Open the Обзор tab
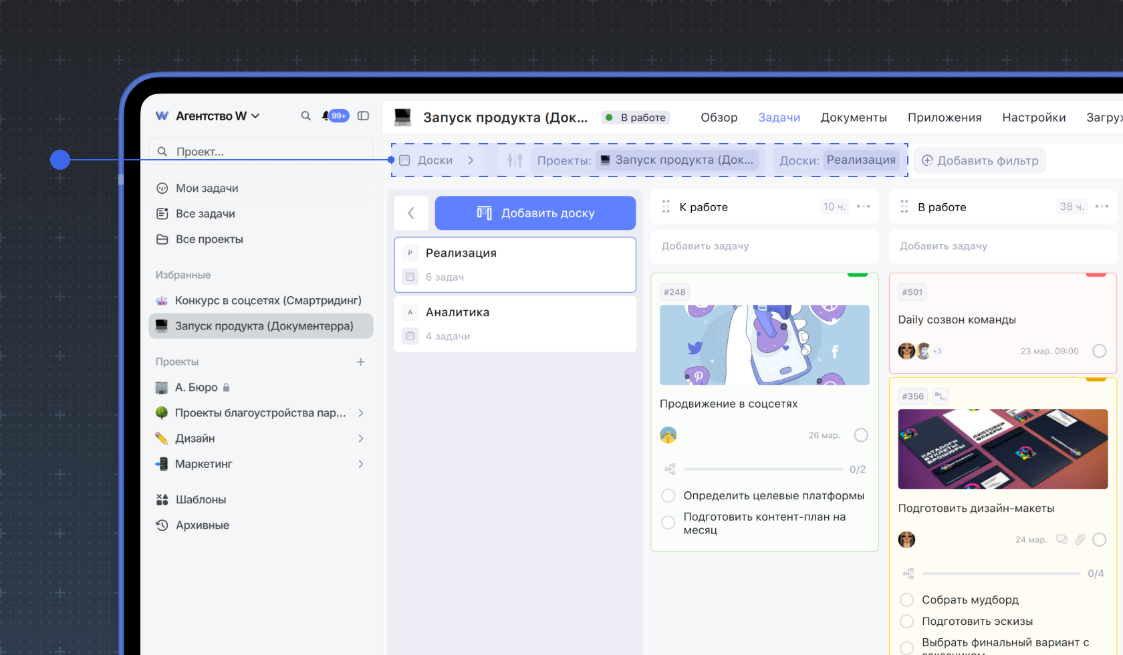 point(719,118)
